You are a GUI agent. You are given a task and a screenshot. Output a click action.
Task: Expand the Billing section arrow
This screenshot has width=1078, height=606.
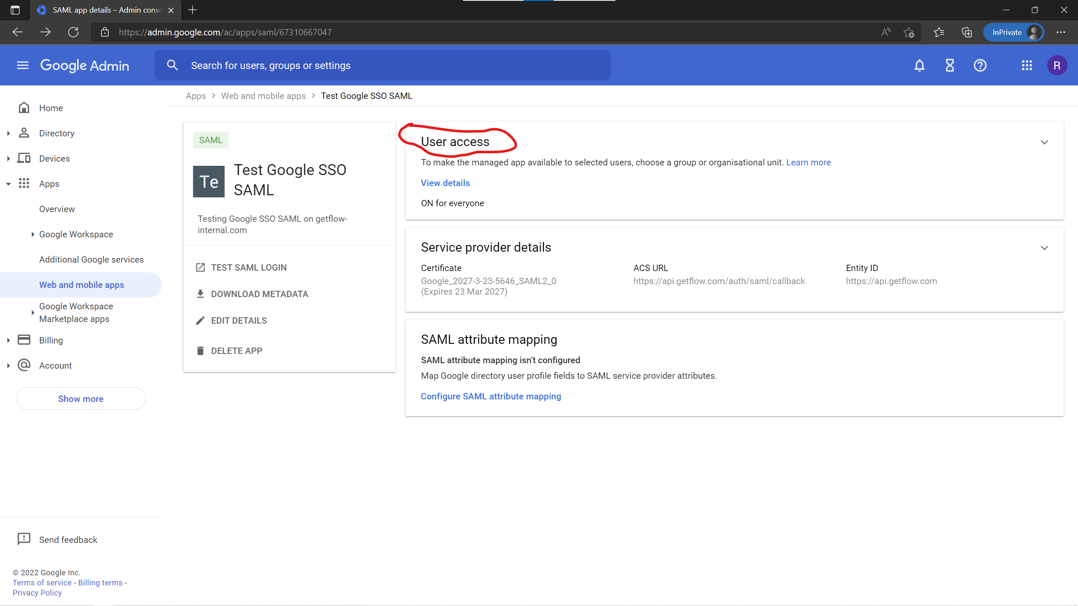8,340
